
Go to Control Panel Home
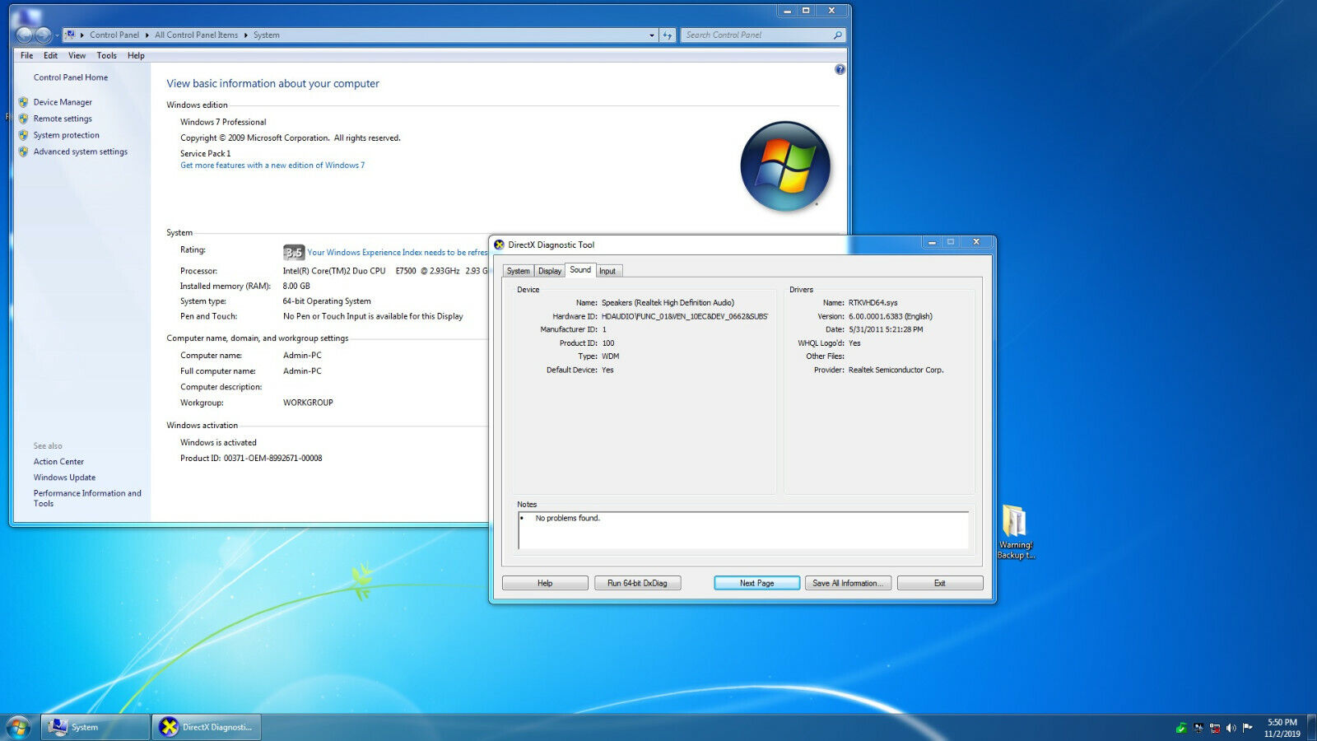[x=71, y=77]
